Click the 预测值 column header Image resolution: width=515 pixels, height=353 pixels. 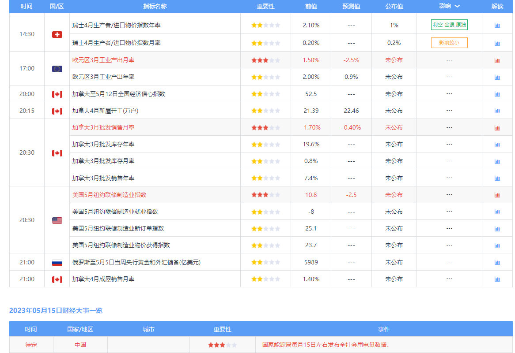tap(352, 6)
